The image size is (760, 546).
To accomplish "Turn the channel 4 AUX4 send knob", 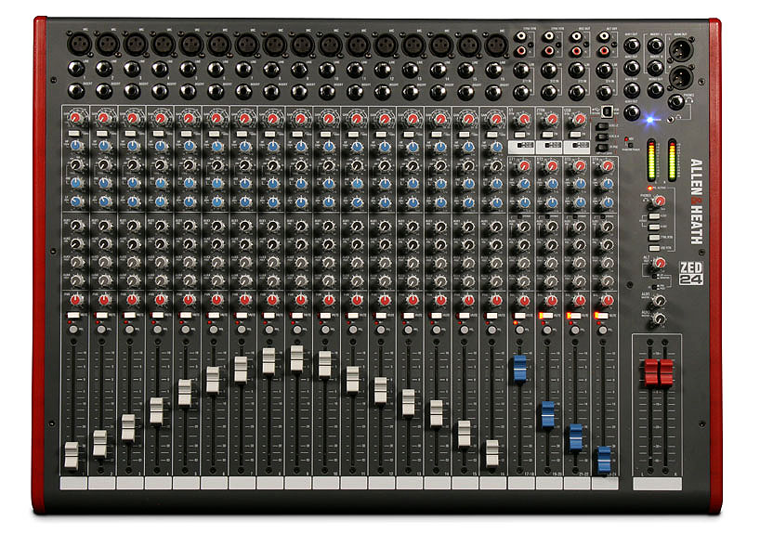I will [161, 280].
